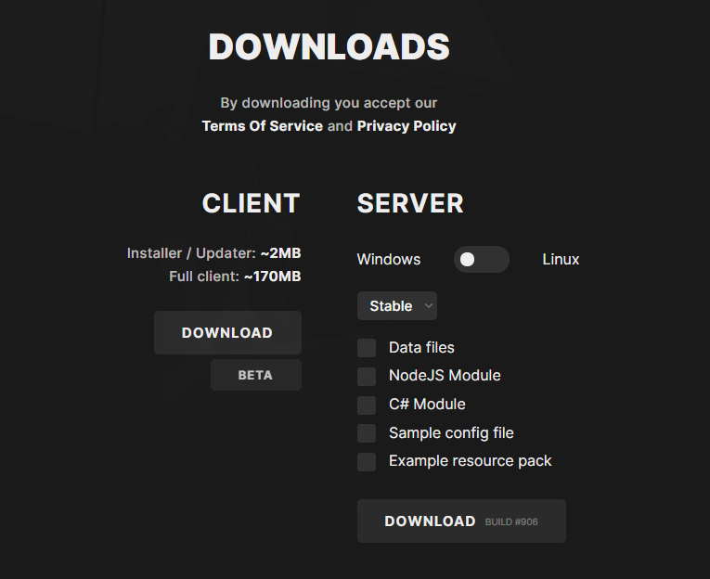Click the BETA client button
The width and height of the screenshot is (710, 579).
coord(255,376)
